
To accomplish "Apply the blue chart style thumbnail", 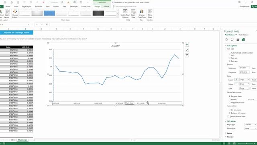I will [x=49, y=13].
